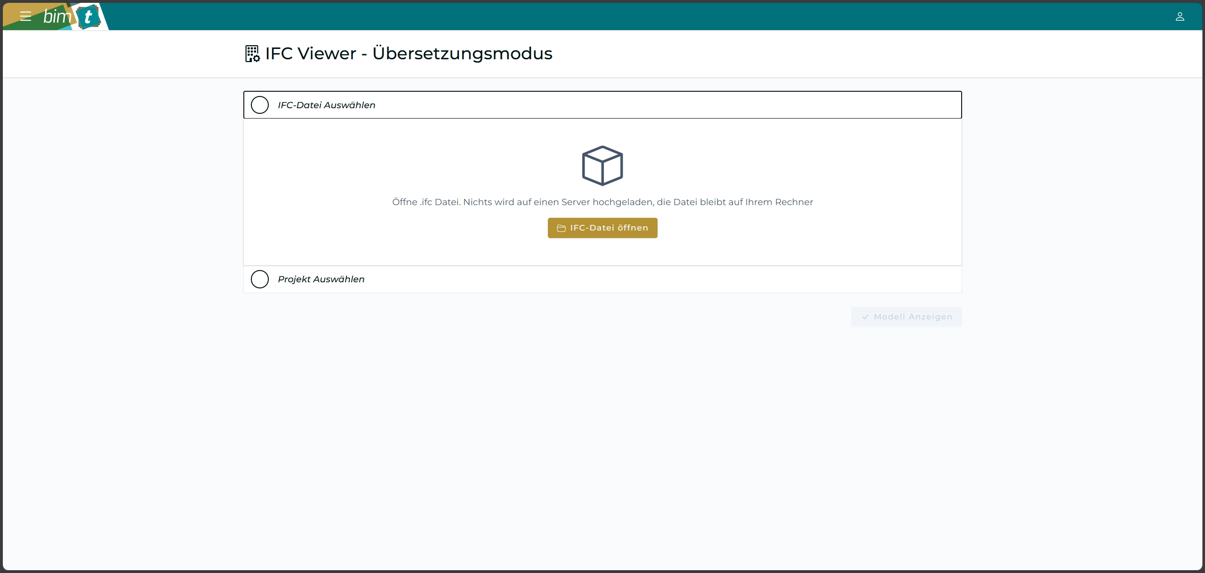Click the bim logo text

(x=57, y=17)
